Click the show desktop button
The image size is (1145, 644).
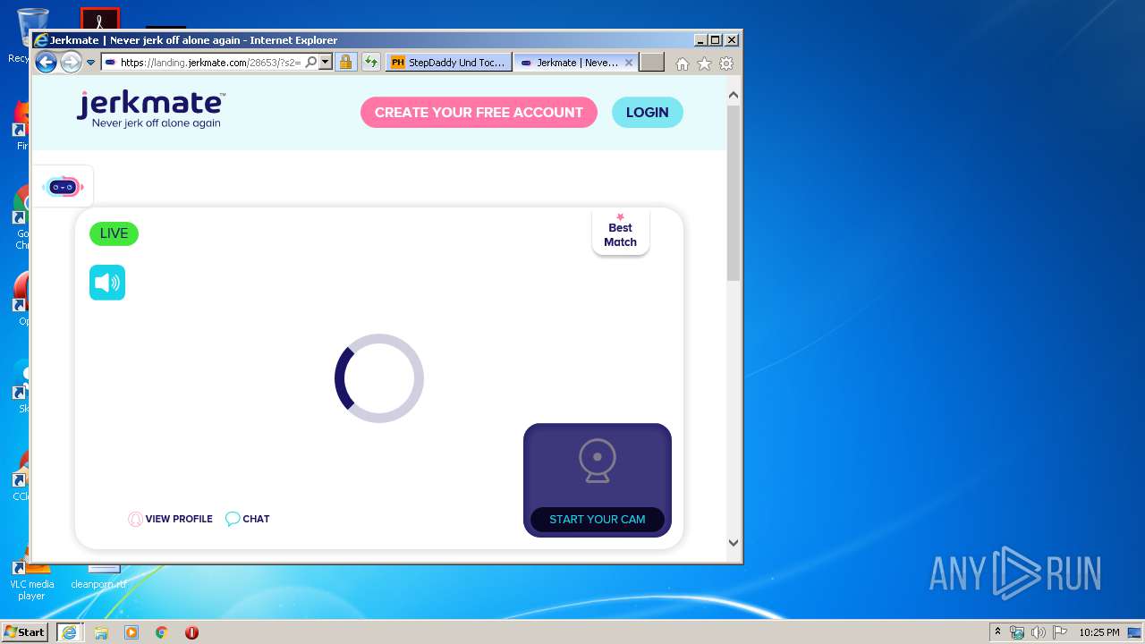coord(1135,632)
